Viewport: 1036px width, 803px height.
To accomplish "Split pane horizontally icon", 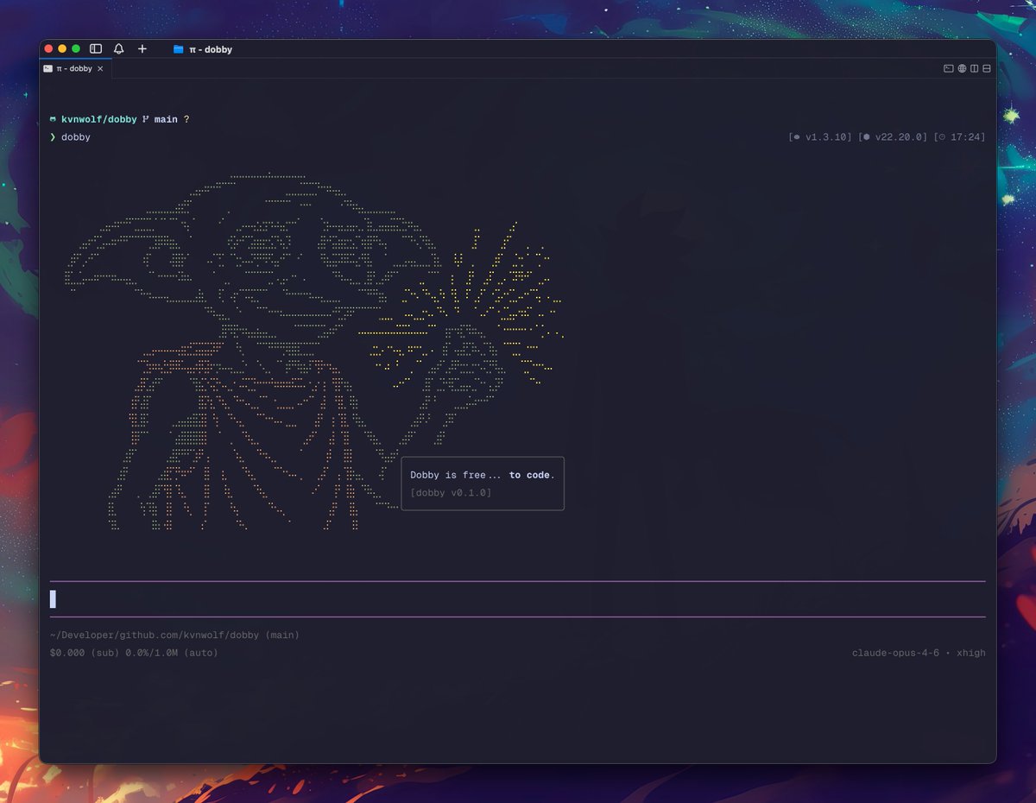I will [986, 68].
